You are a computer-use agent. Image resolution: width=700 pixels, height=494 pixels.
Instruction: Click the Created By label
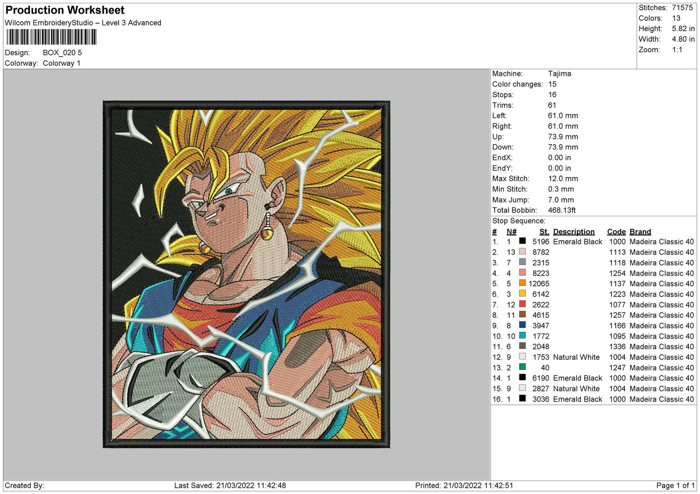pyautogui.click(x=24, y=485)
